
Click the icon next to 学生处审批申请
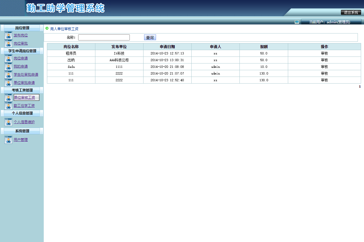[x=8, y=75]
